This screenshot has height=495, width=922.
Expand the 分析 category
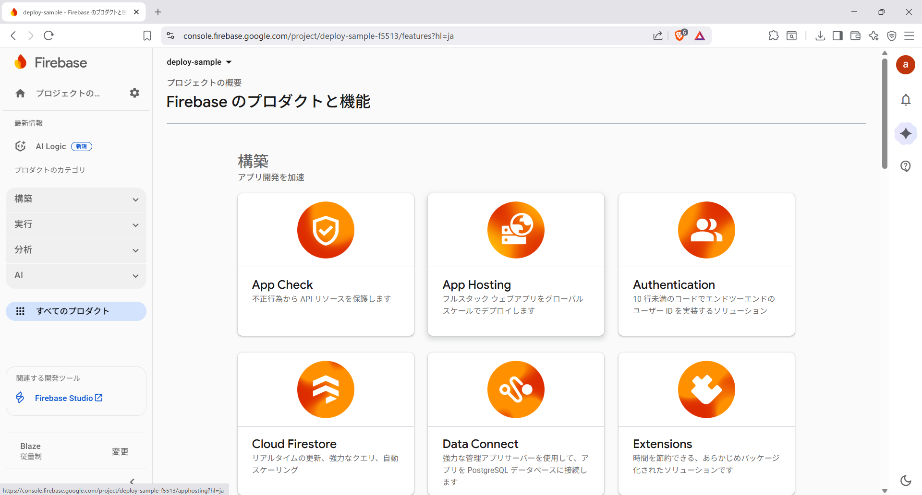click(76, 250)
